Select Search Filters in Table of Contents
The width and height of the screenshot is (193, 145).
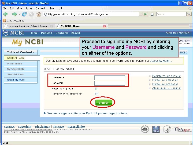[x=21, y=74]
